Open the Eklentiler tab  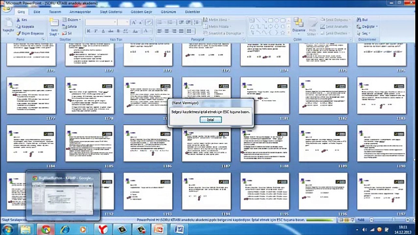tap(193, 11)
